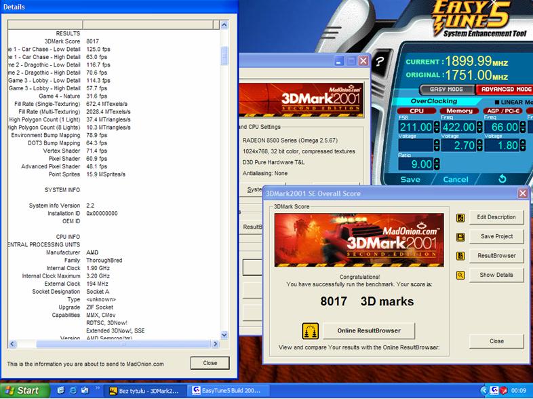This screenshot has height=399, width=533.
Task: Click the ResultBrowser document icon
Action: [460, 256]
